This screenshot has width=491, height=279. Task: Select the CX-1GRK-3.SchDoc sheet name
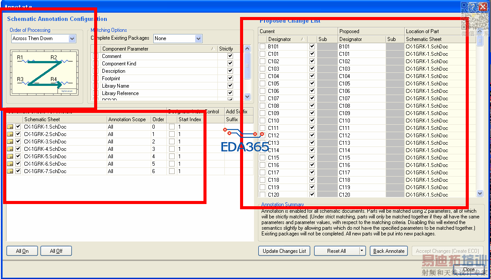coord(45,142)
